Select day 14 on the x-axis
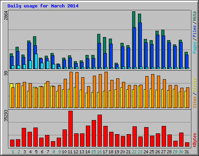199x156 pixels. 87,152
